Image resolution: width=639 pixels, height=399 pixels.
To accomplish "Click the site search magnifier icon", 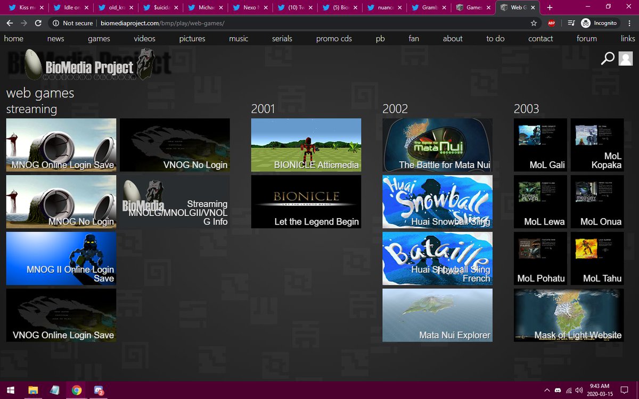I will point(608,59).
